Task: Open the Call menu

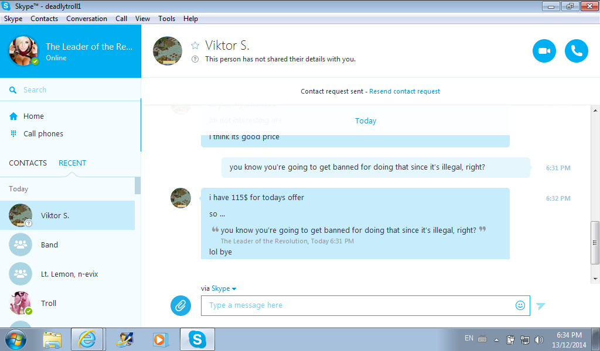Action: click(x=121, y=19)
